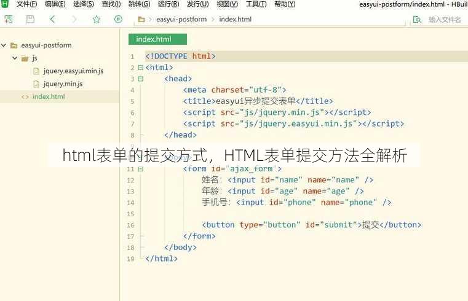Viewport: 468px width, 301px height.
Task: Click the easyui-postform project folder icon
Action: tap(14, 45)
